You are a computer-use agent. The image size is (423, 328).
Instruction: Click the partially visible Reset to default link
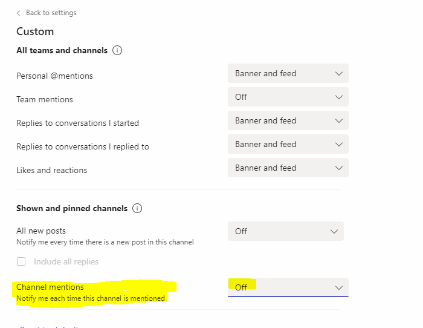(x=49, y=327)
